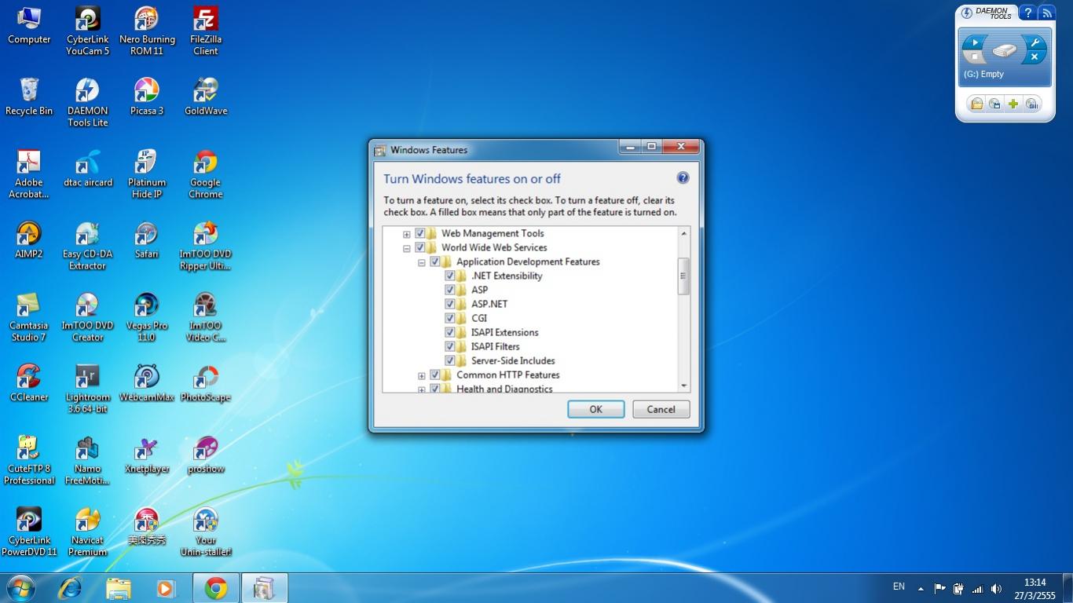Select the Navicat Premium shortcut
The height and width of the screenshot is (603, 1073).
click(88, 531)
